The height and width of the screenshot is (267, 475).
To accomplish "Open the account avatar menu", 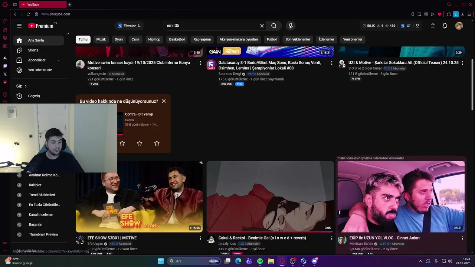I will 459,26.
